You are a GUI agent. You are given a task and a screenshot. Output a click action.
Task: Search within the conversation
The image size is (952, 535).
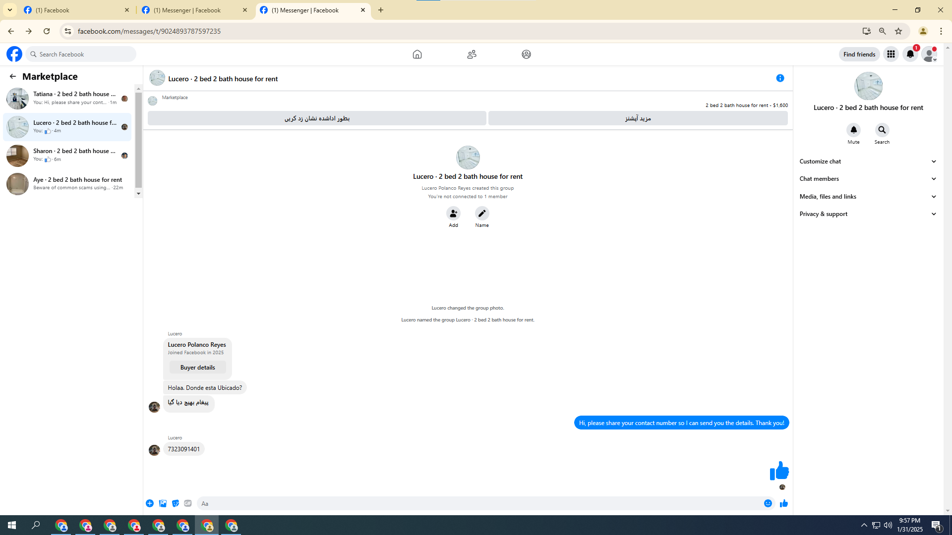(x=882, y=130)
